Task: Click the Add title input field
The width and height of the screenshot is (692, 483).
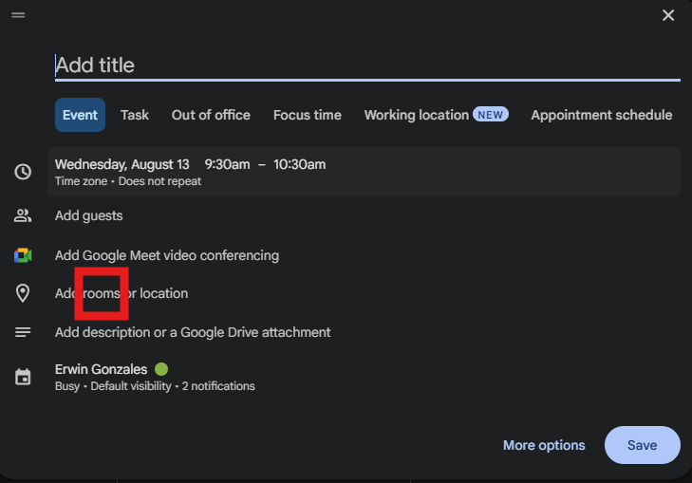Action: click(367, 65)
